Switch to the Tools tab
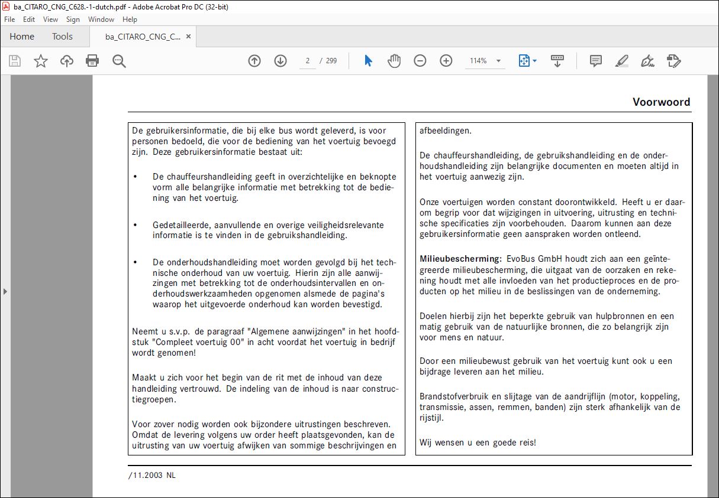Viewport: 719px width, 498px height. (x=62, y=37)
